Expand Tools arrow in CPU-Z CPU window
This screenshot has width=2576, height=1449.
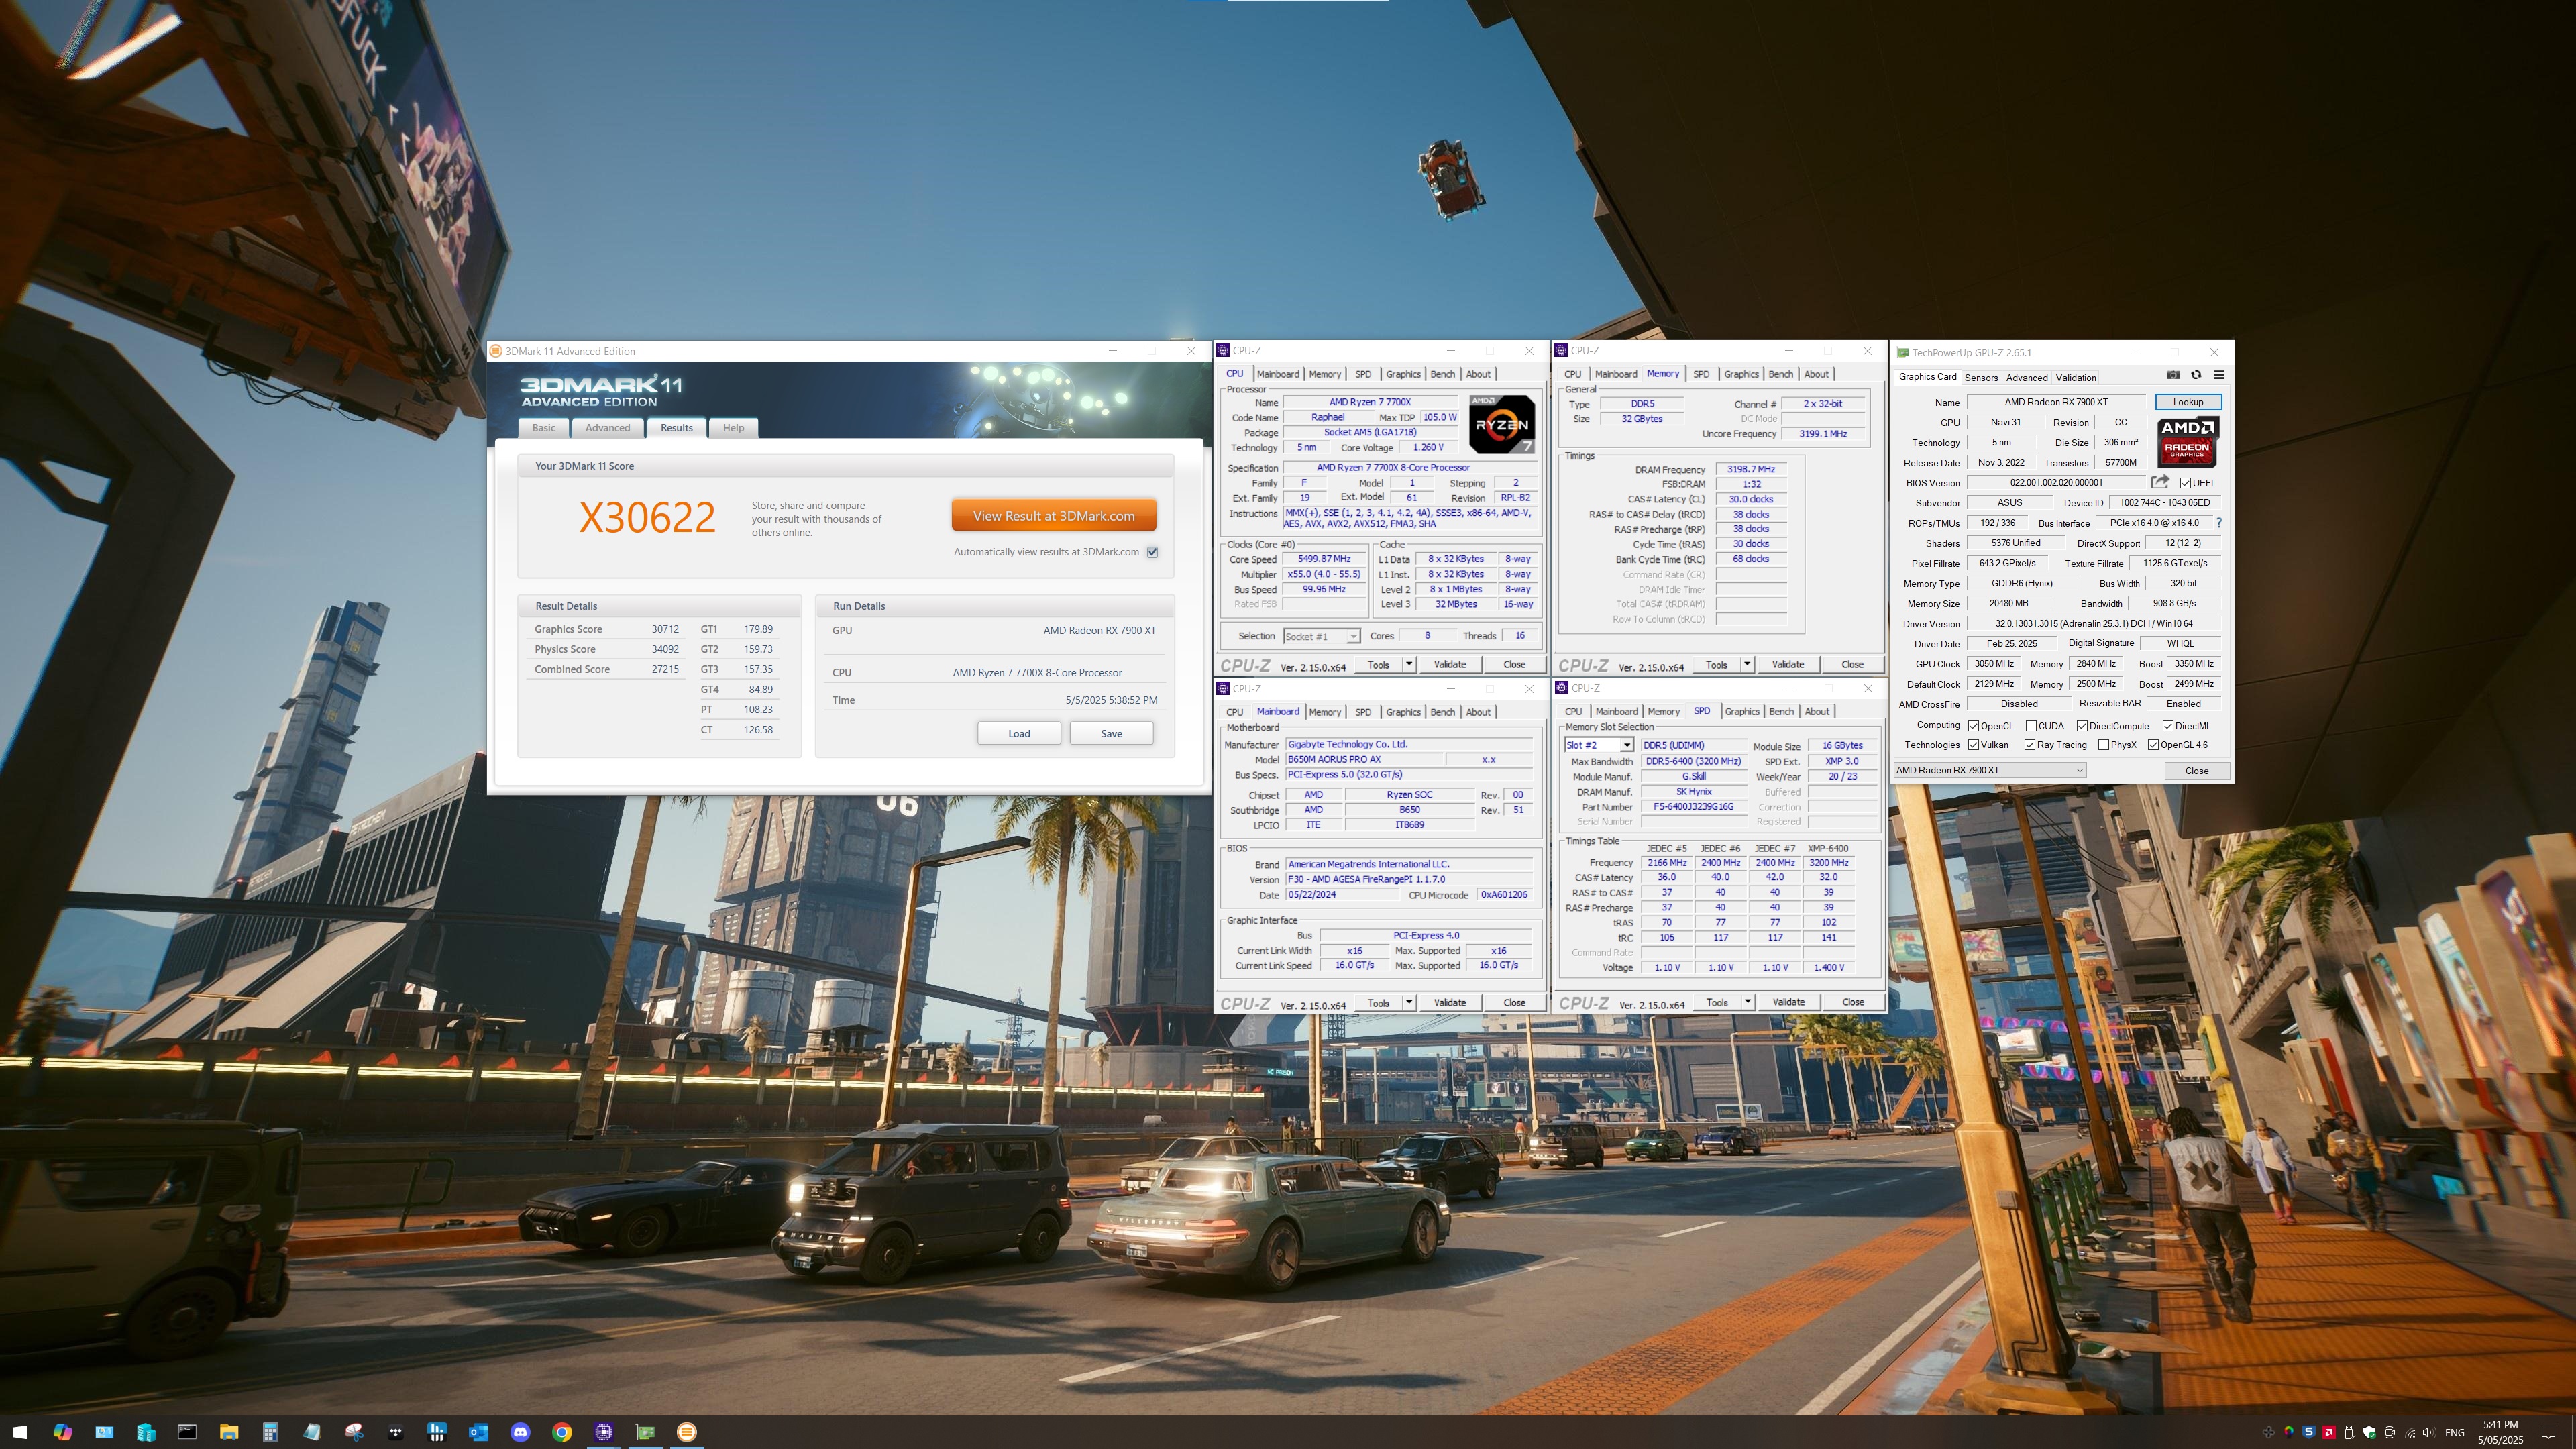(1409, 664)
